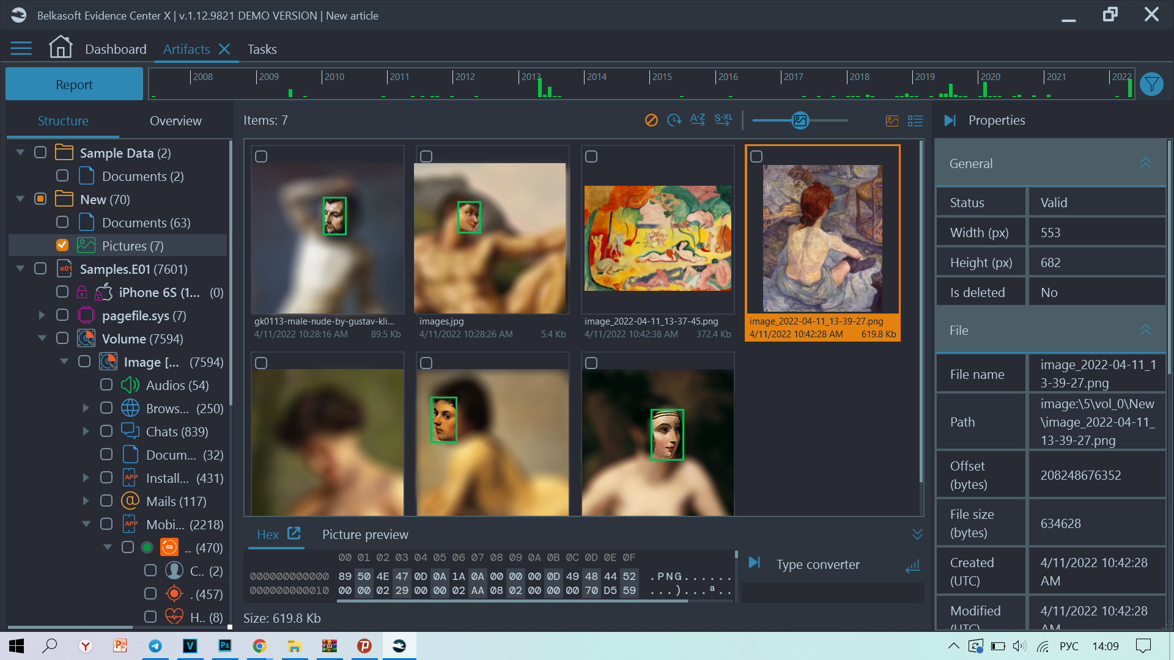Screen dimensions: 1174x660
Task: Select the Structure tab
Action: (63, 121)
